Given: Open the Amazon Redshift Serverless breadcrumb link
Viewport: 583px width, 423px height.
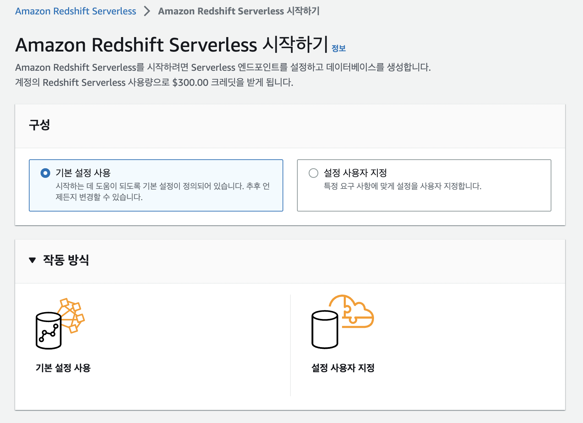Looking at the screenshot, I should (76, 11).
